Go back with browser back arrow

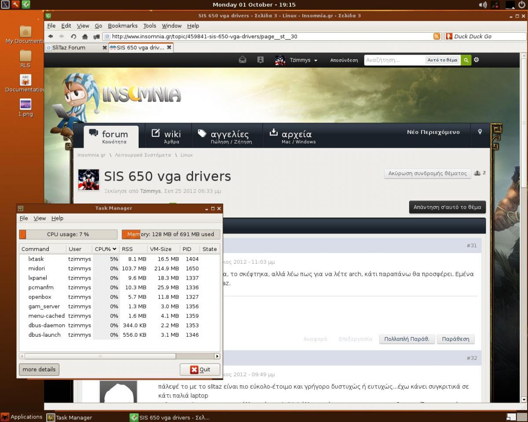pyautogui.click(x=51, y=36)
